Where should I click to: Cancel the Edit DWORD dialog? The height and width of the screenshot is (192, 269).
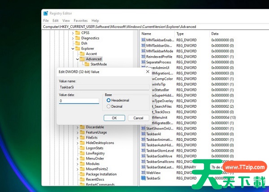[138, 118]
